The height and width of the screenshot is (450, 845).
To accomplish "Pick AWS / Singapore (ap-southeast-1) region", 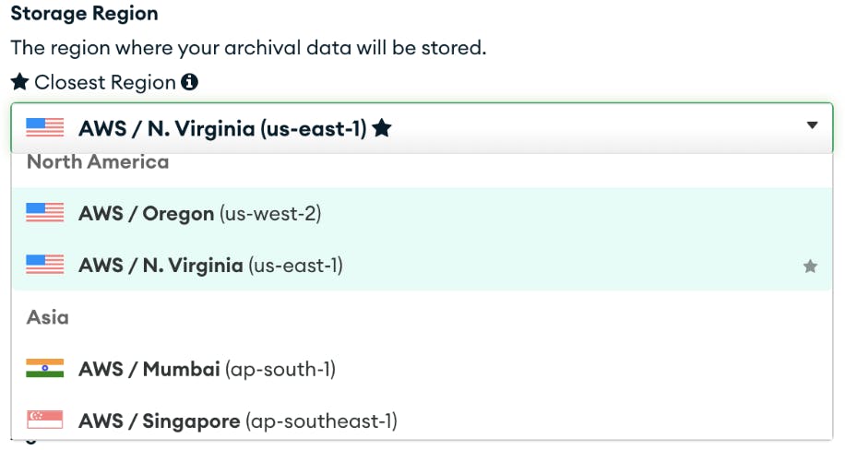I will 238,421.
